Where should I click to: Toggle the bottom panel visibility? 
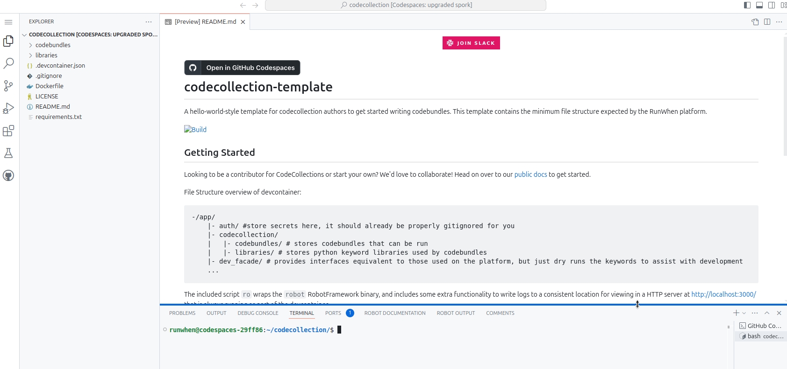759,5
